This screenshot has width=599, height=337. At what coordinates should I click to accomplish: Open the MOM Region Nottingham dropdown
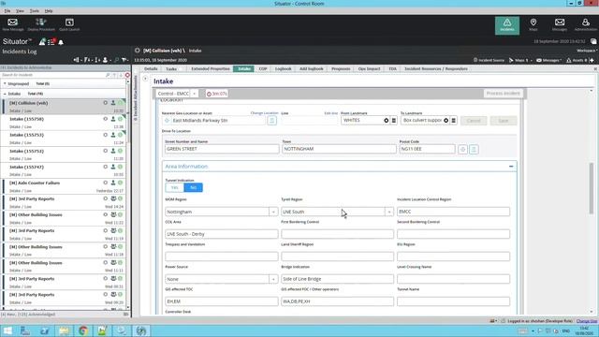tap(273, 212)
